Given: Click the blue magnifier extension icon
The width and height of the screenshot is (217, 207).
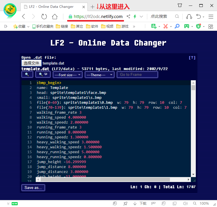Looking at the screenshot, I should pos(177,26).
